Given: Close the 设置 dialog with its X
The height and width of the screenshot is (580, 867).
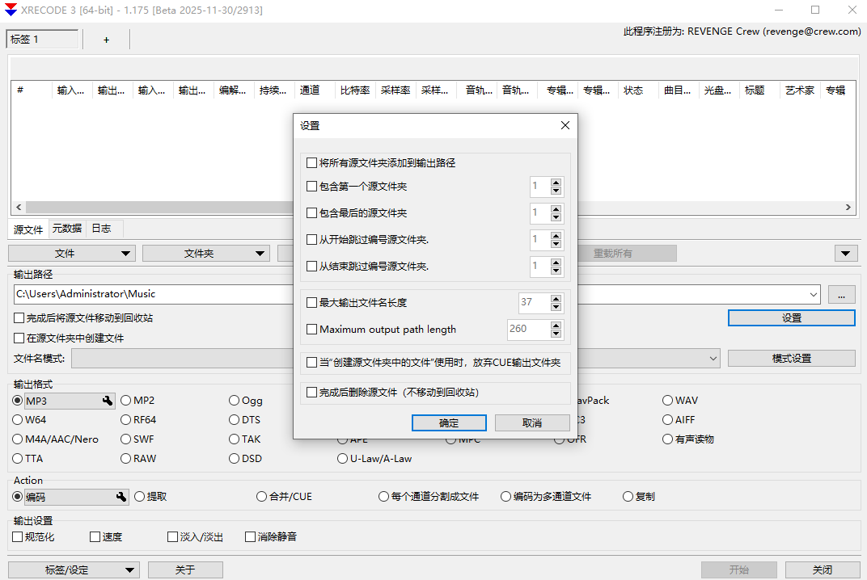Looking at the screenshot, I should [565, 125].
